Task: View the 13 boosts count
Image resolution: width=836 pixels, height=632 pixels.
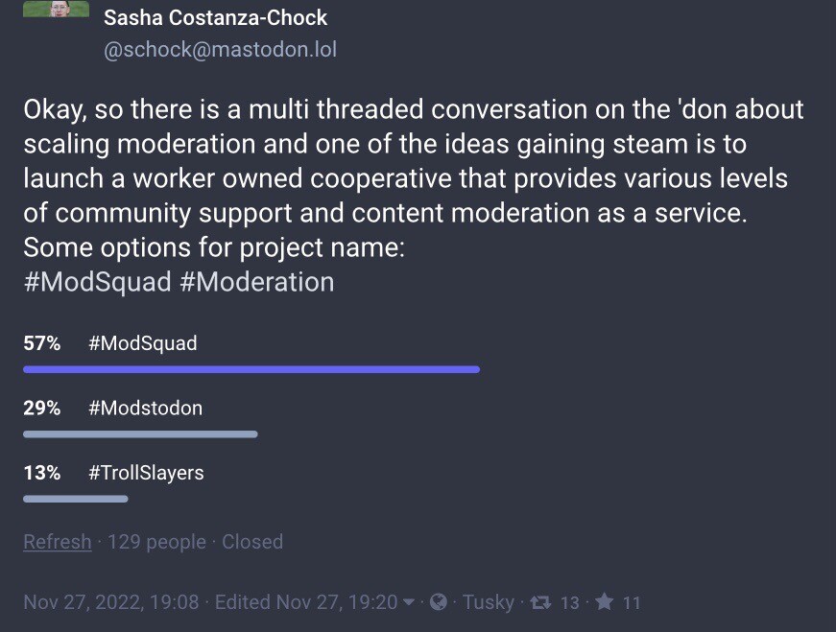Action: (x=569, y=603)
